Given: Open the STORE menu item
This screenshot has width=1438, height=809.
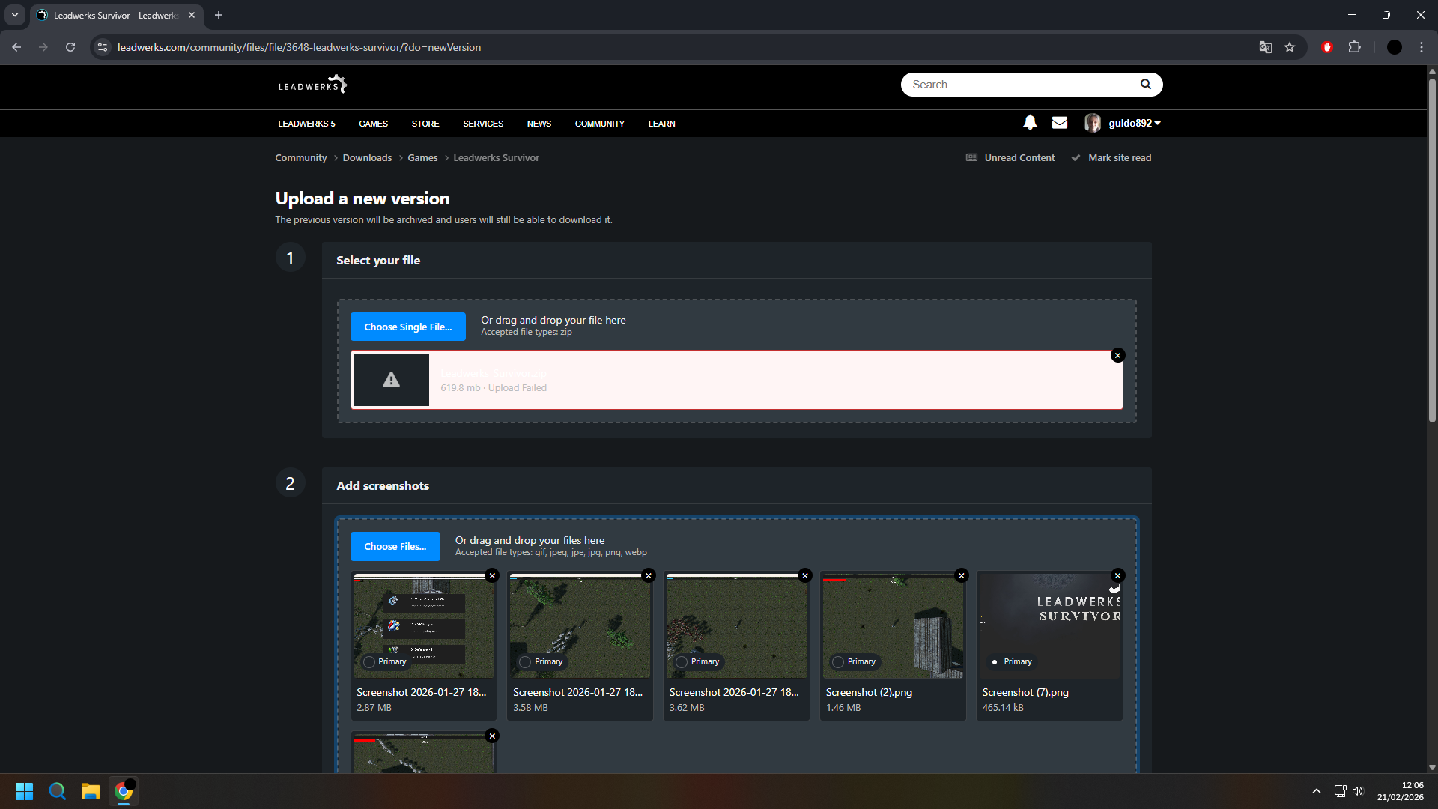Looking at the screenshot, I should click(x=425, y=124).
